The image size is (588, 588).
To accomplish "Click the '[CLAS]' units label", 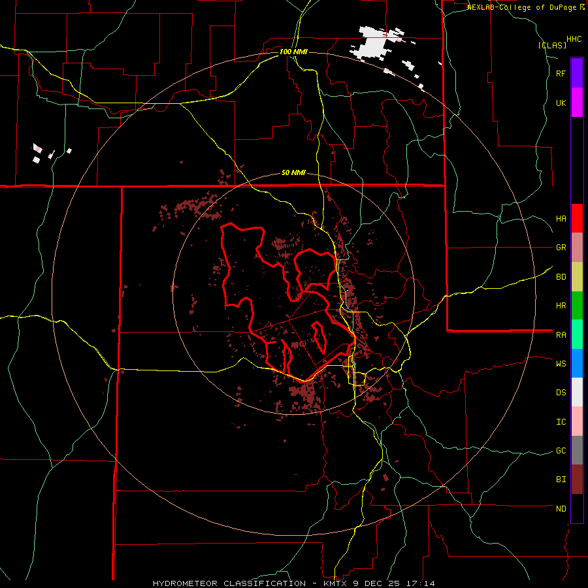I will click(552, 45).
